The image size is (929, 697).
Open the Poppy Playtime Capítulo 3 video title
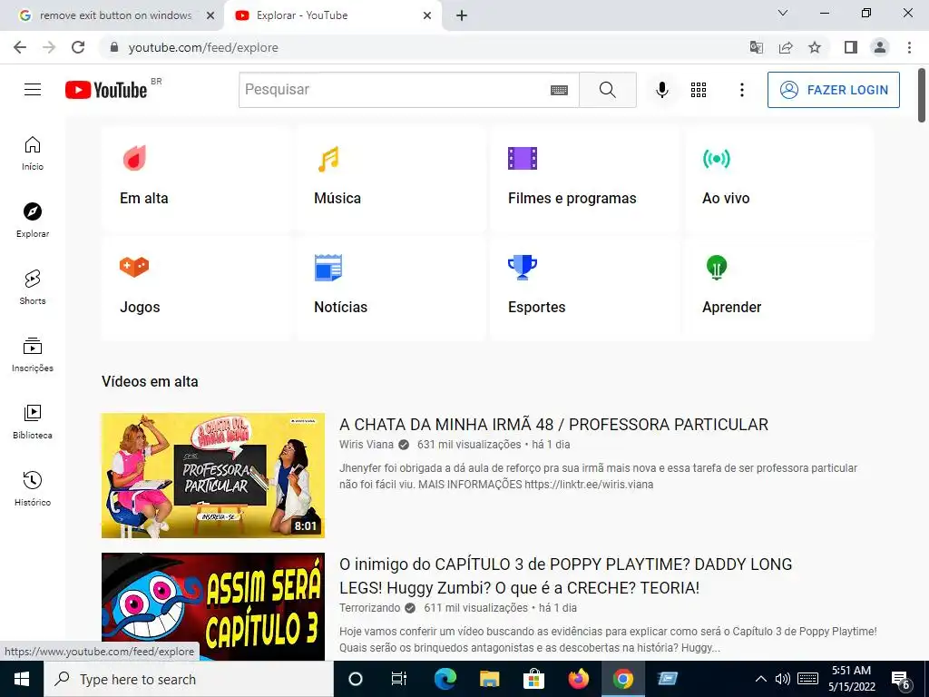[x=565, y=575]
